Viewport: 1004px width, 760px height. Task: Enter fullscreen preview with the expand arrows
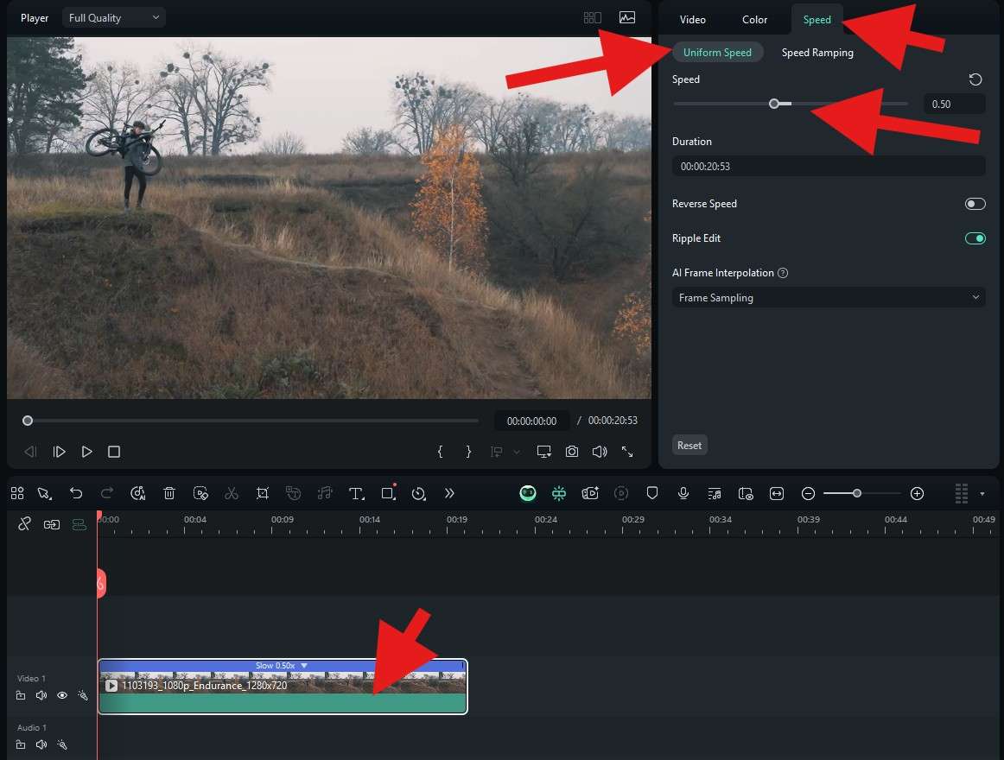[x=627, y=452]
